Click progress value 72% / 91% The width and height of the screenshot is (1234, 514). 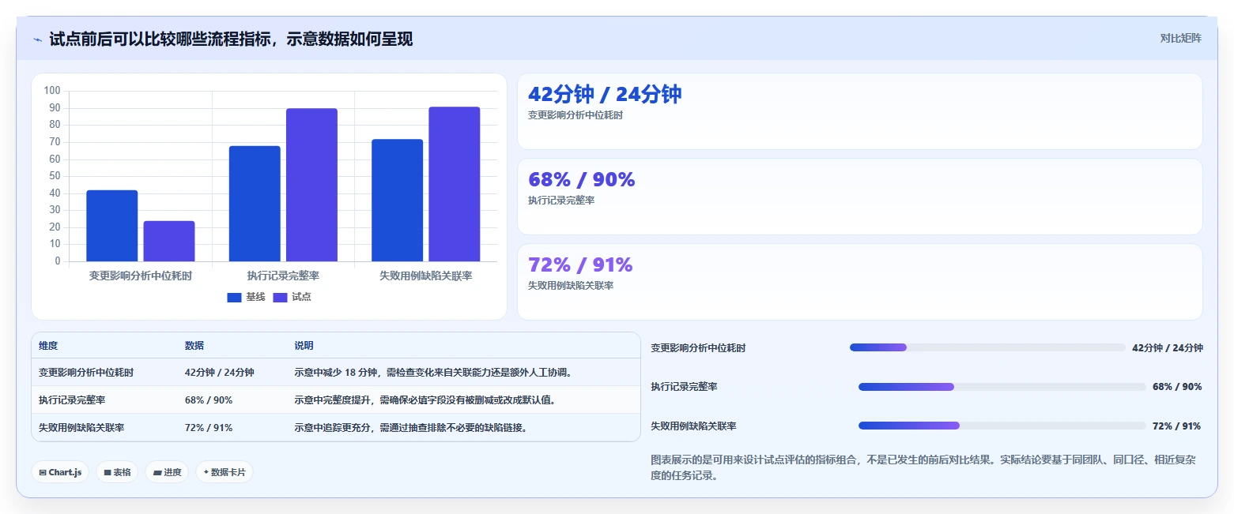pyautogui.click(x=1177, y=426)
